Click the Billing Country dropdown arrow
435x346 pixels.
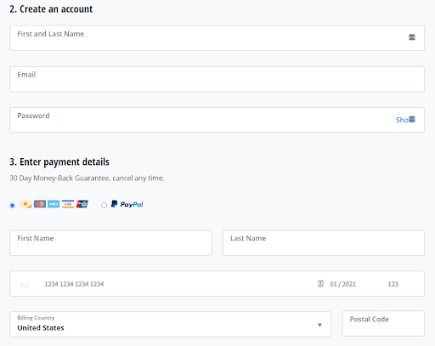click(x=319, y=325)
